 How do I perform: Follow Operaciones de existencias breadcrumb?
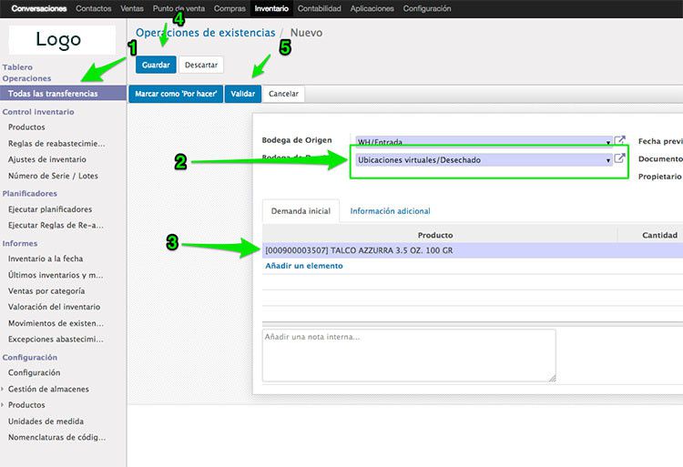pos(206,33)
